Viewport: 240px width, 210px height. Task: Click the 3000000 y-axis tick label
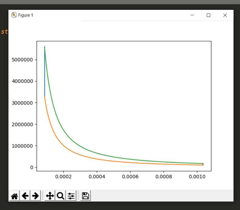coord(24,103)
